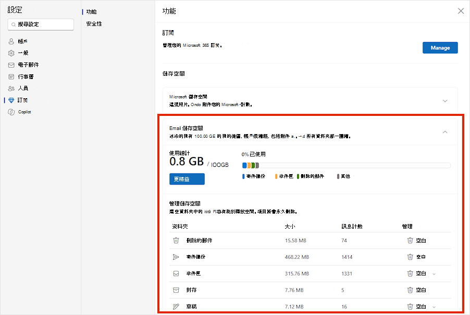This screenshot has width=470, height=315.
Task: Click trash icon beside 刪除的郵件 folder name
Action: tap(176, 240)
